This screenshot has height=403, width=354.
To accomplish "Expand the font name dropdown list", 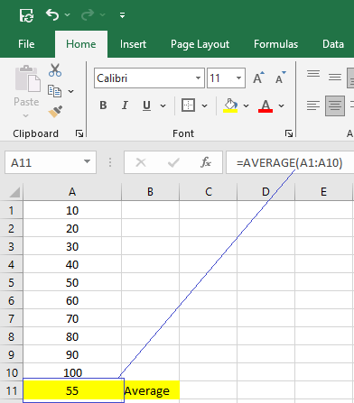I will click(x=198, y=78).
